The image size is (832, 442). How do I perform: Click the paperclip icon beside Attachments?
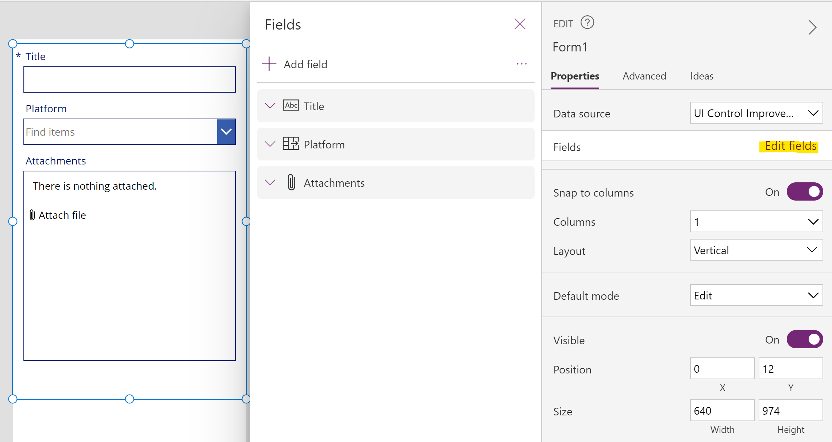[x=291, y=182]
